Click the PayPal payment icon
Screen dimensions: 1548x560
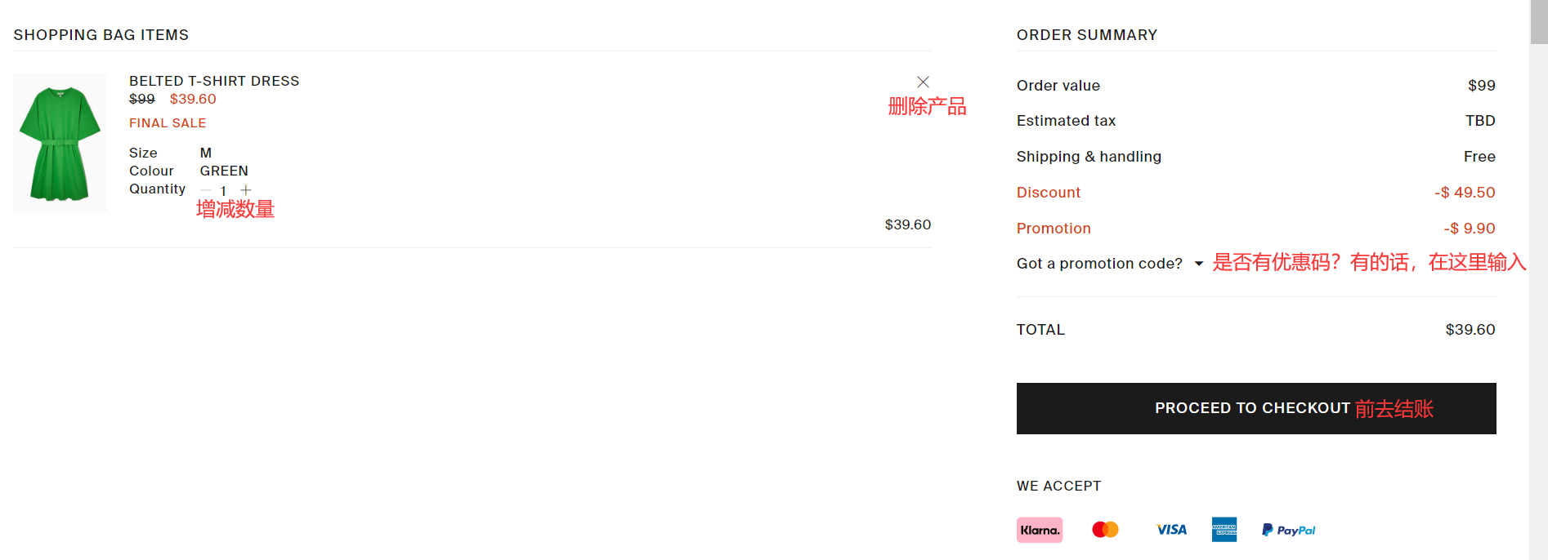(1288, 530)
